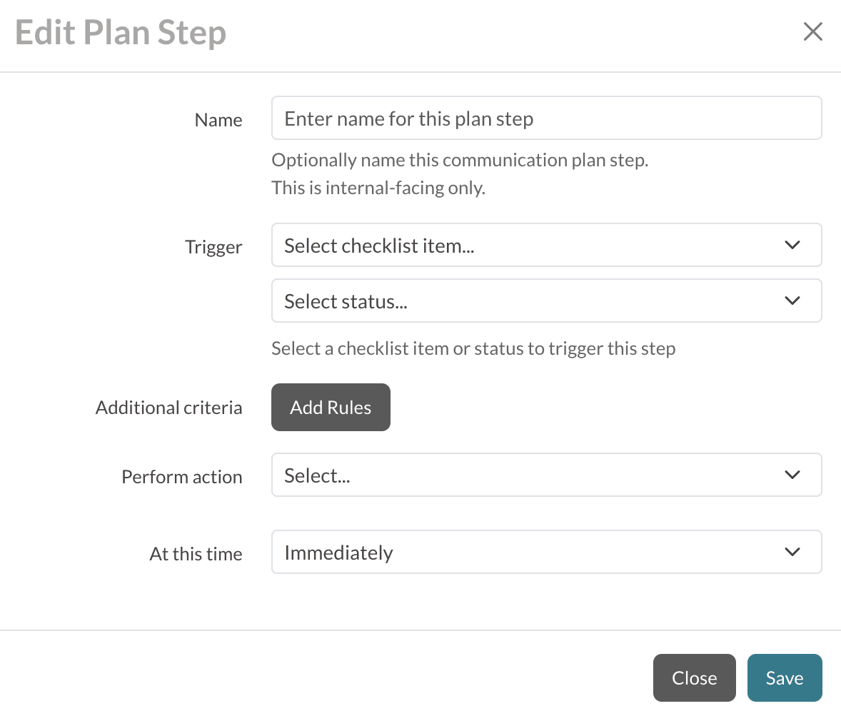Click the chevron arrow beside Immediately
Screen dimensions: 841x721
[792, 553]
